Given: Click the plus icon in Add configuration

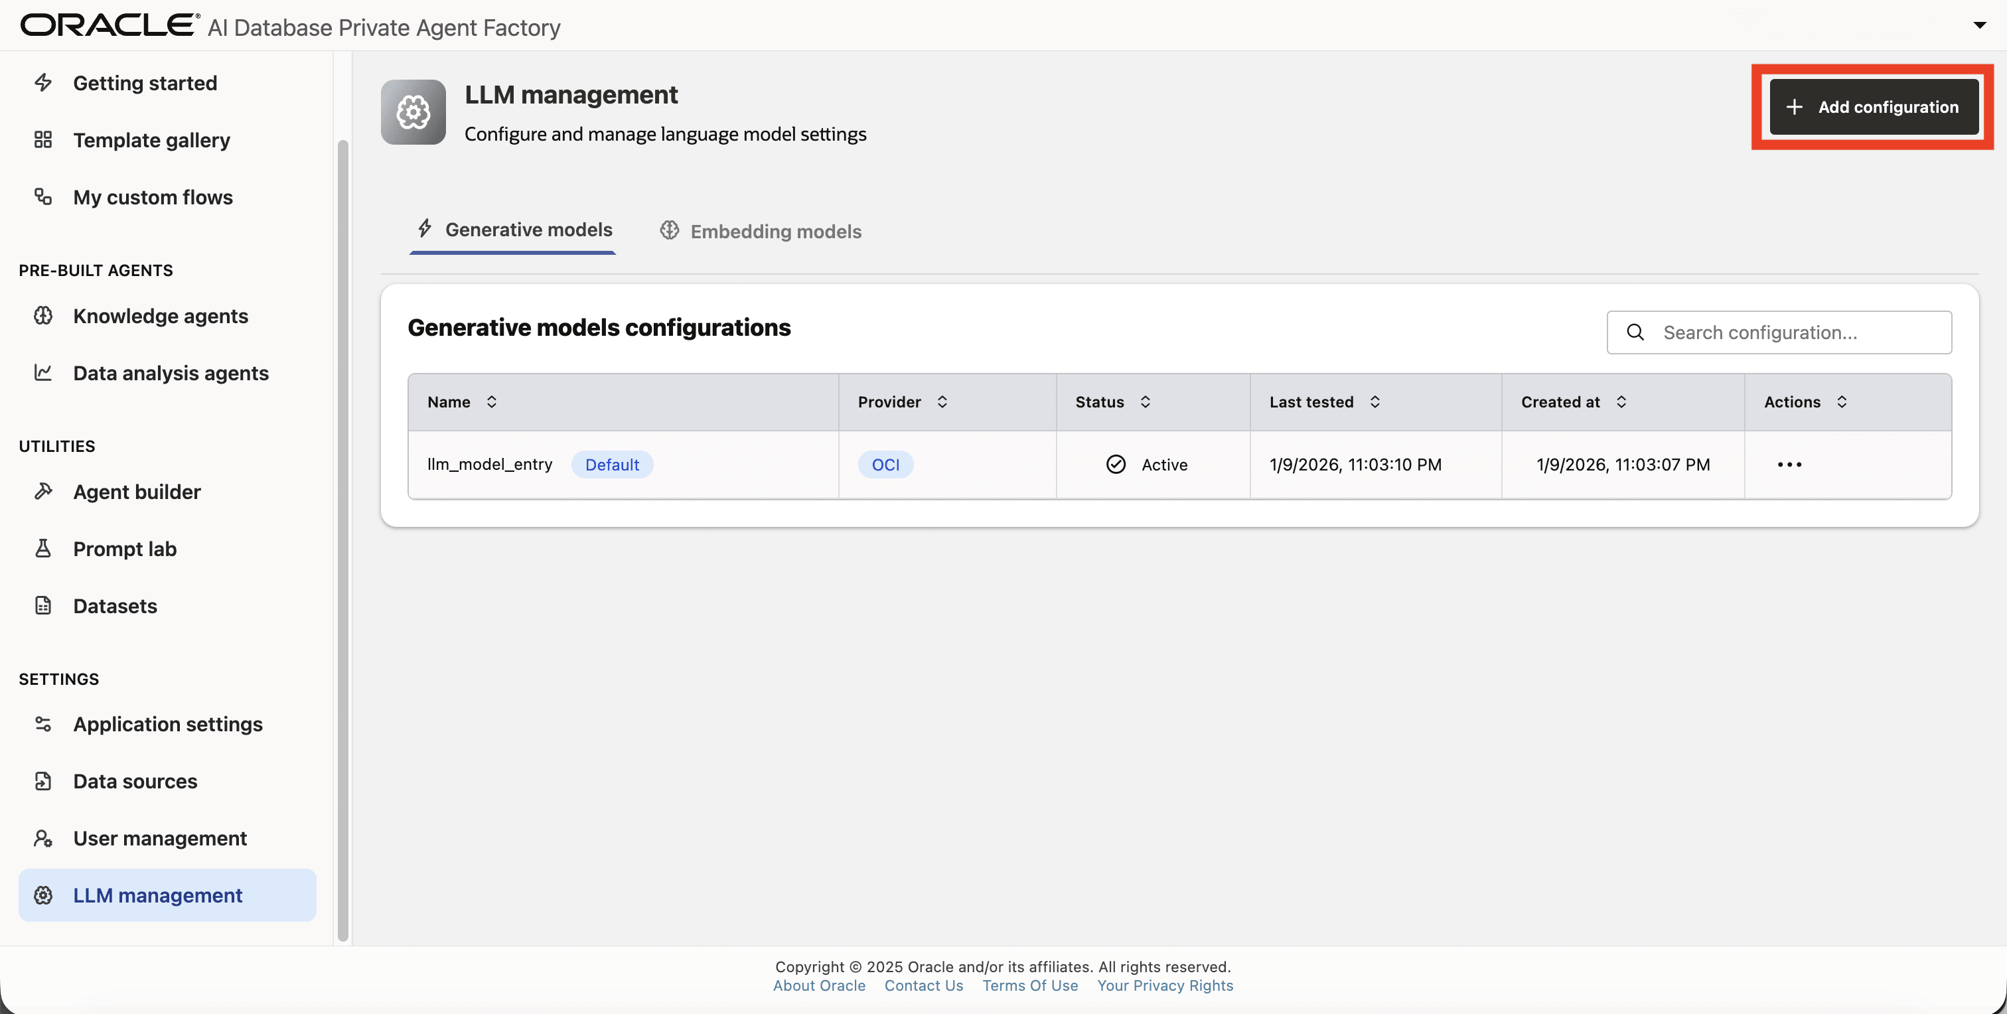Looking at the screenshot, I should coord(1795,107).
